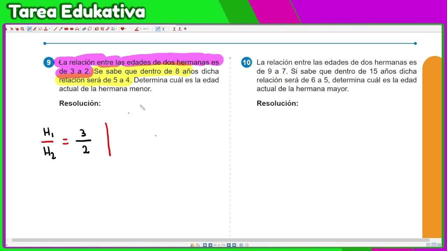The width and height of the screenshot is (447, 251).
Task: Go to the next page
Action: (x=229, y=245)
